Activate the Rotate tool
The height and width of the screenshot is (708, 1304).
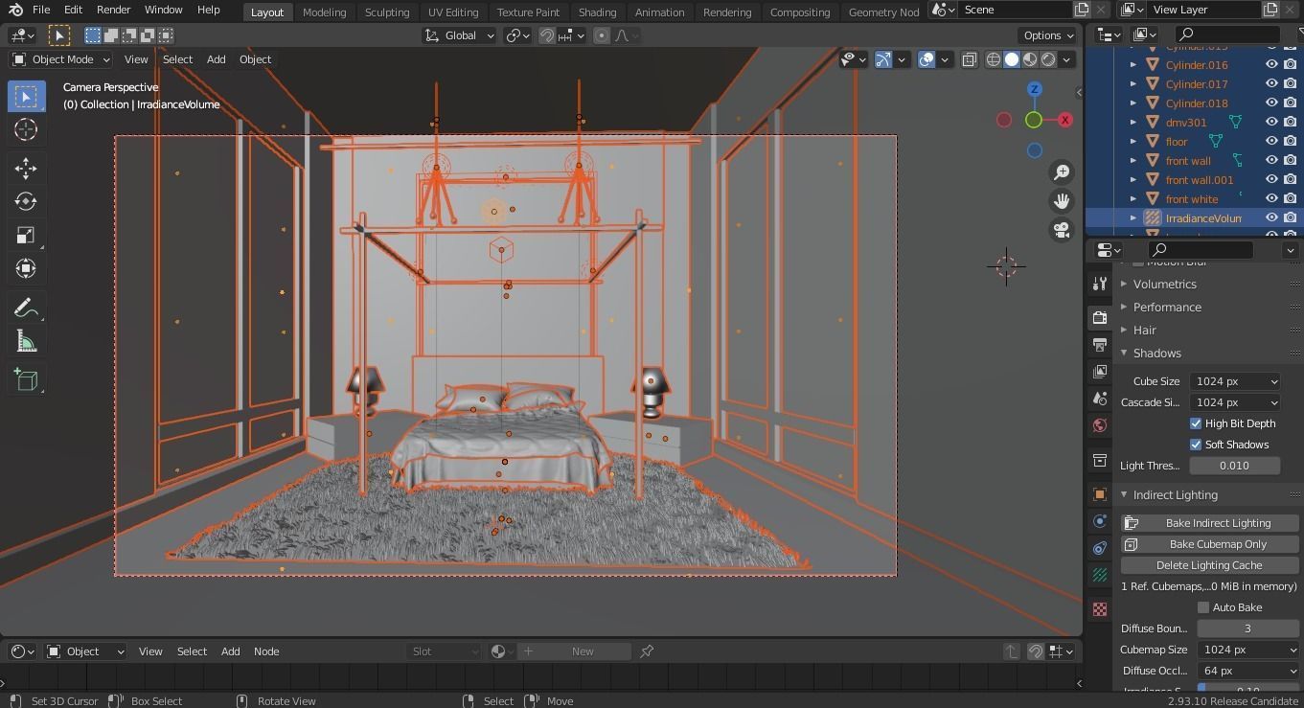[26, 201]
